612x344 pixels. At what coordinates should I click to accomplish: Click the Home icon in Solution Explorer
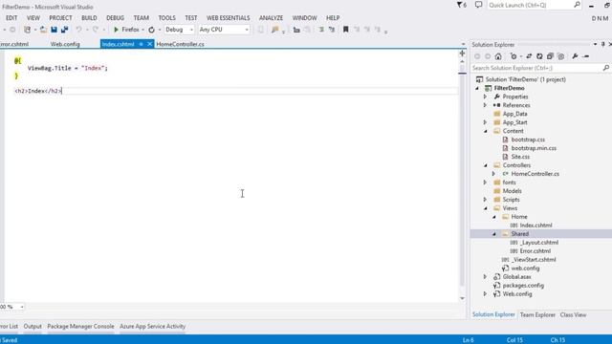point(498,56)
